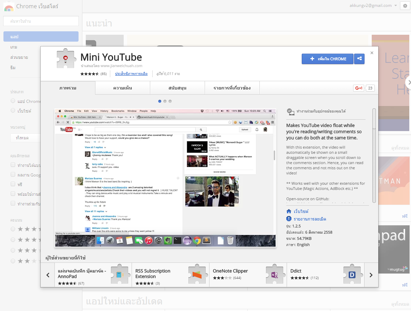Select the first screenshot carousel dot

click(160, 101)
